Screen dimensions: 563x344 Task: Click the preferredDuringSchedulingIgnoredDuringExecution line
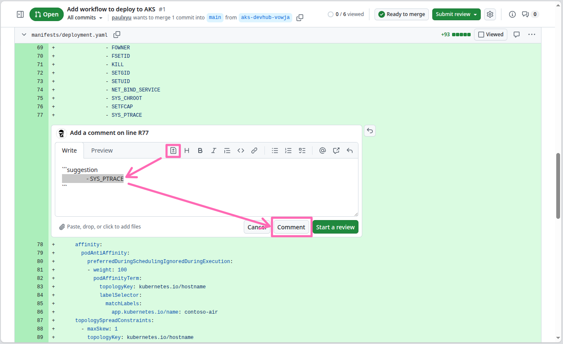[295, 261]
